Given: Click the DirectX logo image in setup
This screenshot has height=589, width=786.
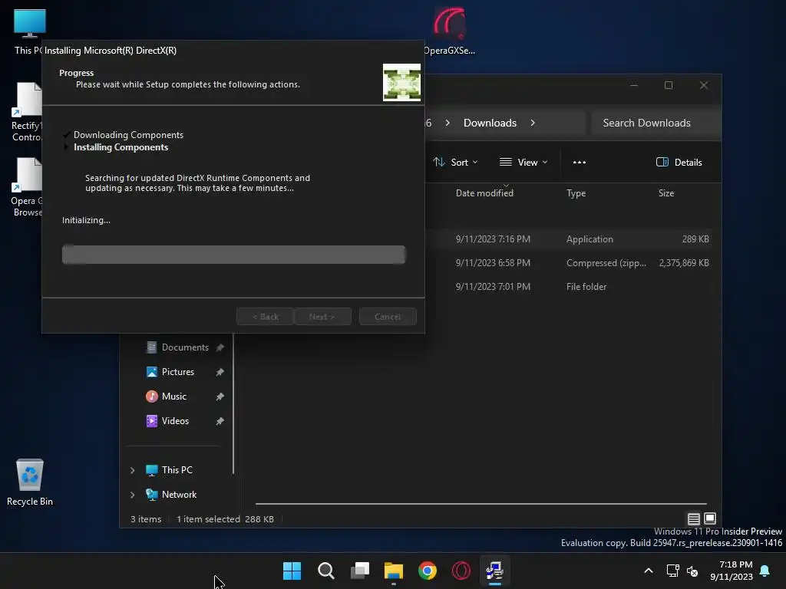Looking at the screenshot, I should pyautogui.click(x=401, y=82).
